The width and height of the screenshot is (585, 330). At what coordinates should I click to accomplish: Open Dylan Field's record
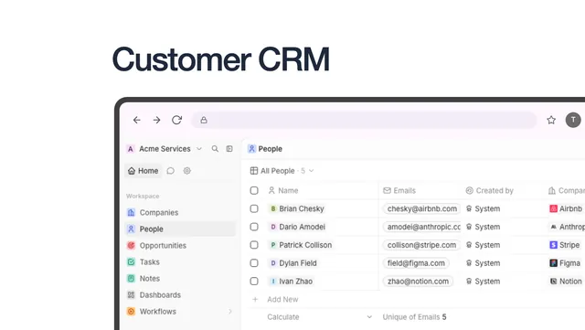293,263
